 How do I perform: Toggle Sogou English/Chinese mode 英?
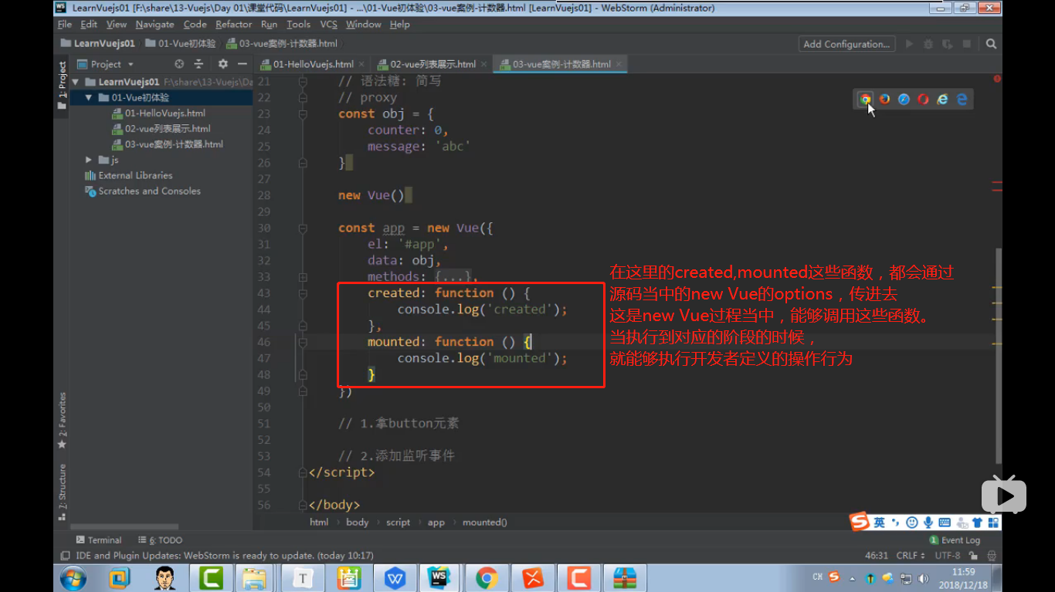tap(879, 523)
